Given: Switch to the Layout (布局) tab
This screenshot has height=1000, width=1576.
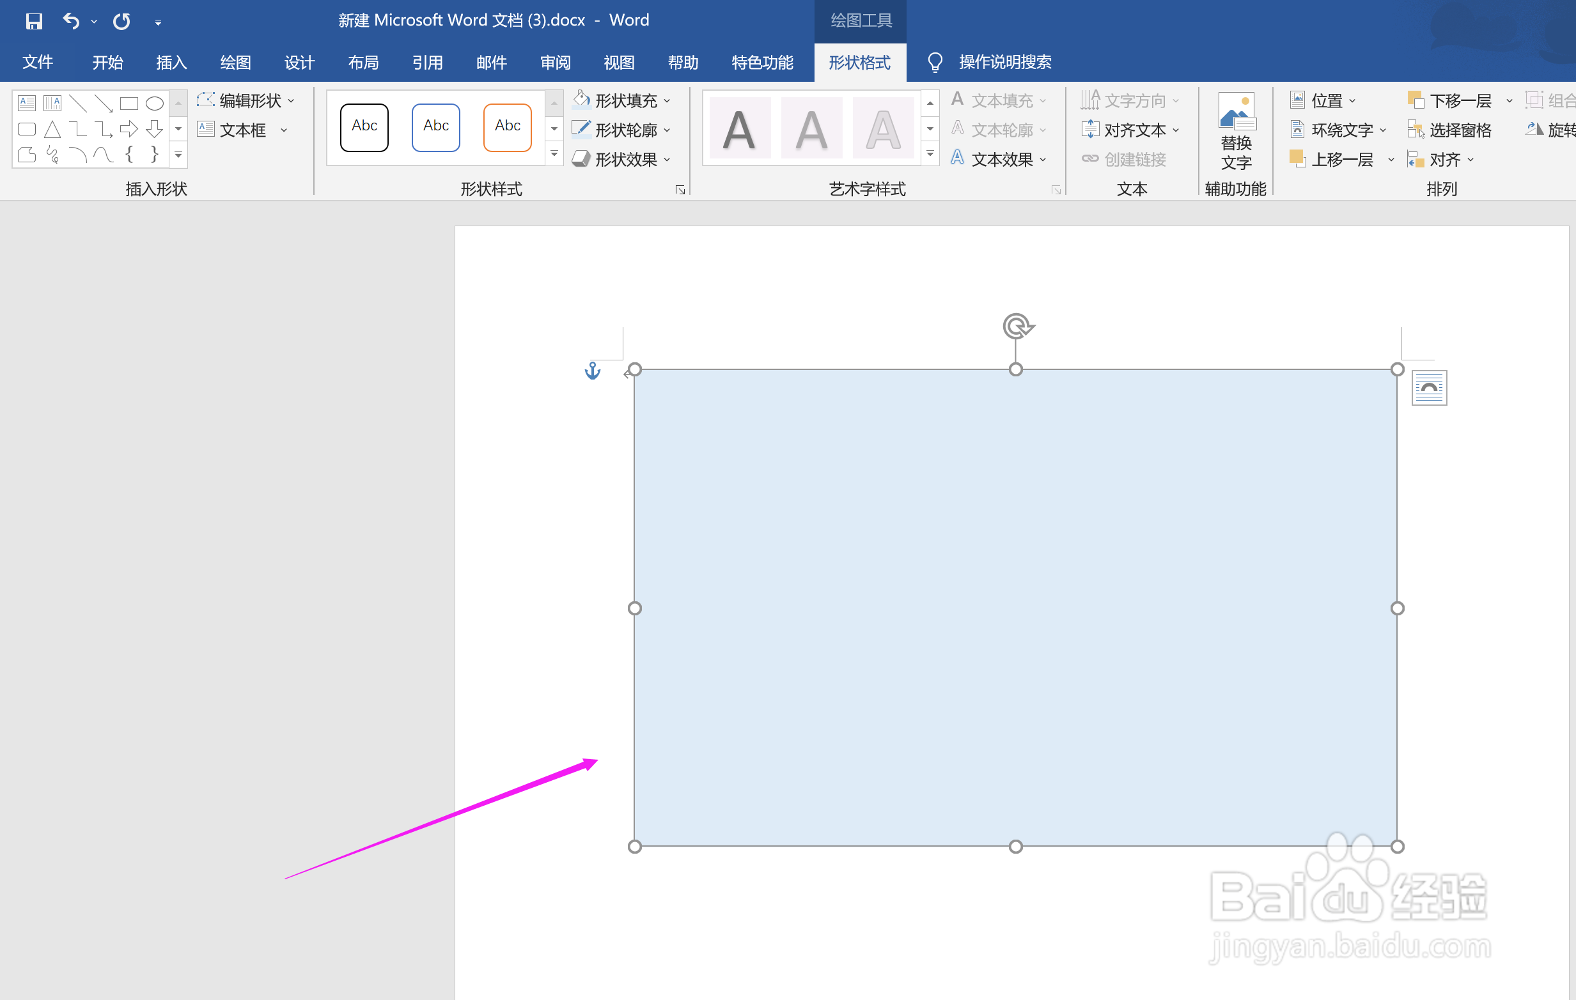Looking at the screenshot, I should coord(363,63).
